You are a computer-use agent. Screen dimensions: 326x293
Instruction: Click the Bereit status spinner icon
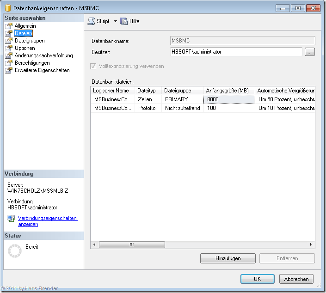pyautogui.click(x=15, y=251)
